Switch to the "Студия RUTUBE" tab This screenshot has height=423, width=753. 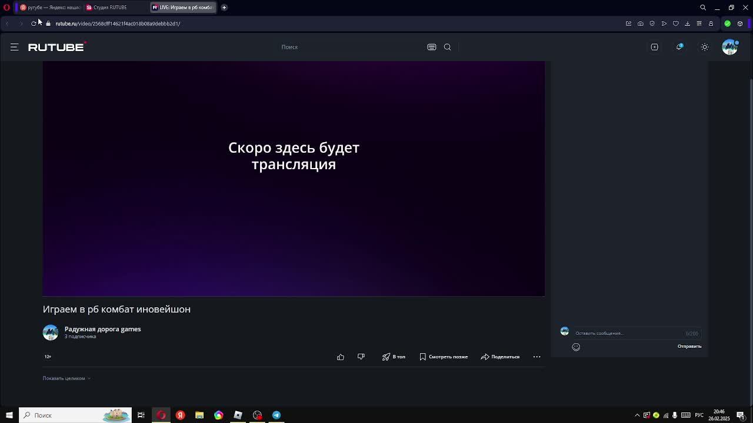(x=115, y=7)
